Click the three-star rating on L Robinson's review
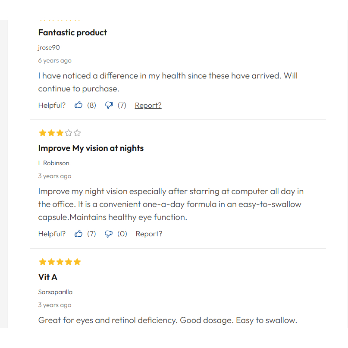This screenshot has width=348, height=348. [60, 133]
